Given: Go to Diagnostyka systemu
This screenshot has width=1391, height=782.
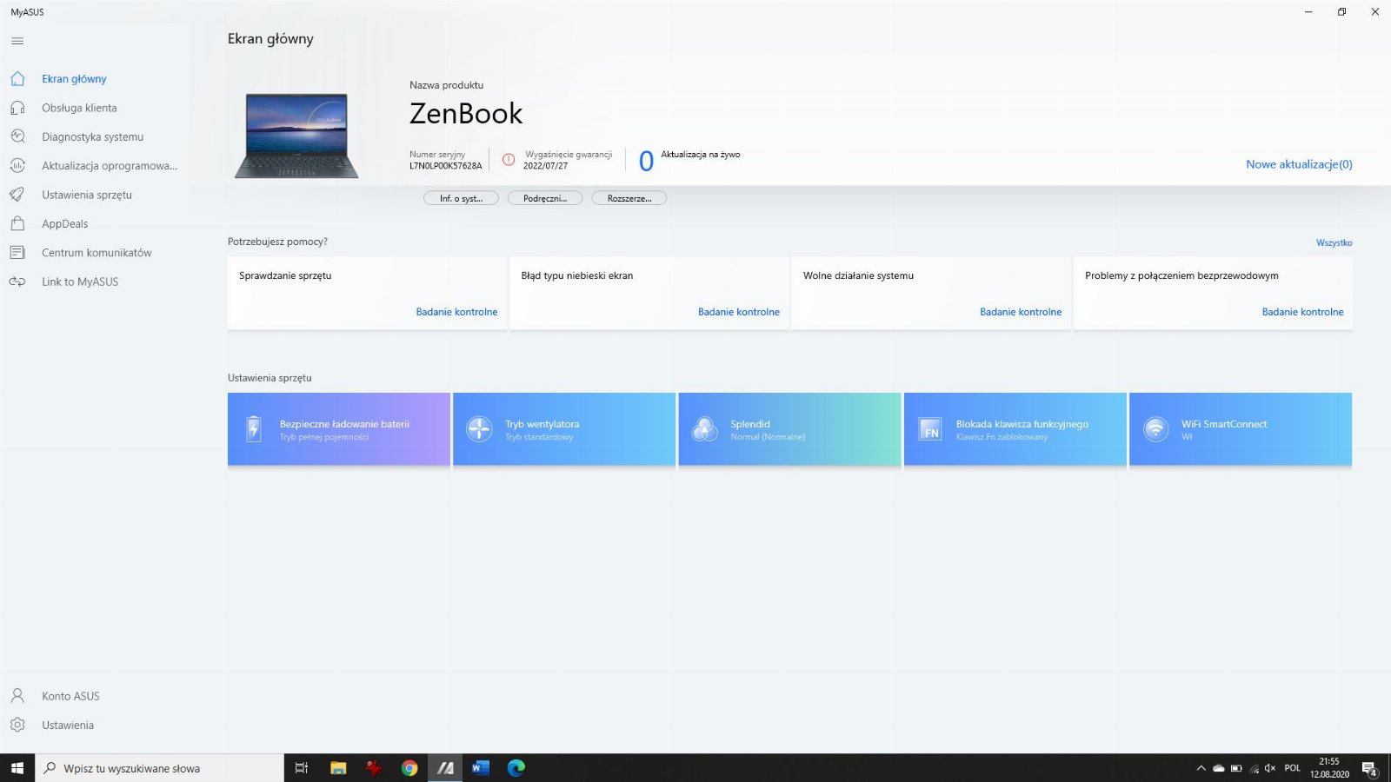Looking at the screenshot, I should (92, 136).
